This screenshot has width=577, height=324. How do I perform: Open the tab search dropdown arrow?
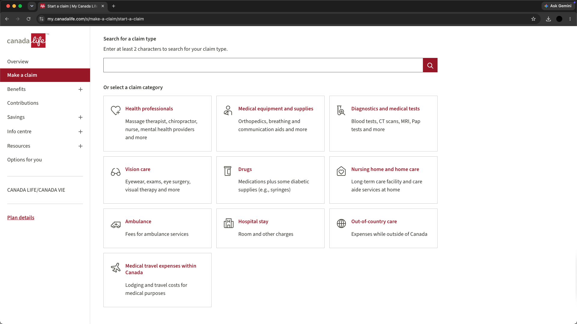[32, 6]
